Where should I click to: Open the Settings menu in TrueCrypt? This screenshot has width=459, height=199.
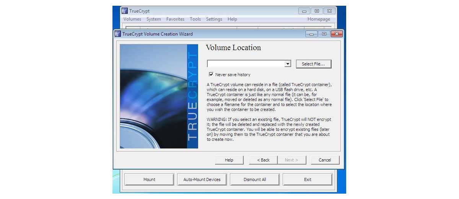coord(214,19)
